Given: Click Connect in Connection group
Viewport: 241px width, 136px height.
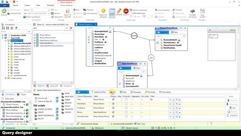Looking at the screenshot, I should pyautogui.click(x=177, y=10).
